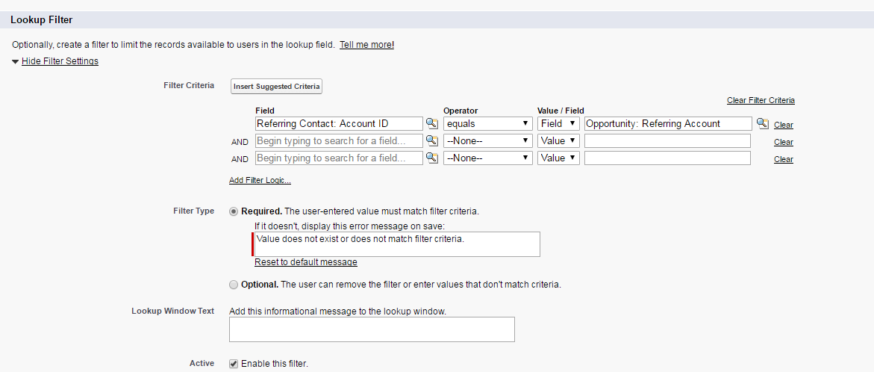Click the Add Filter Logic link

coord(260,180)
